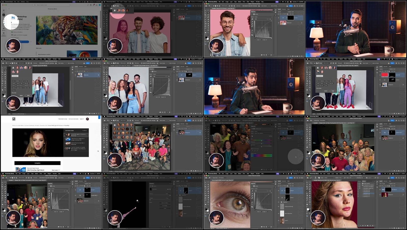Open Layers tab in five-people frame
407x230 pixels.
click(x=76, y=67)
